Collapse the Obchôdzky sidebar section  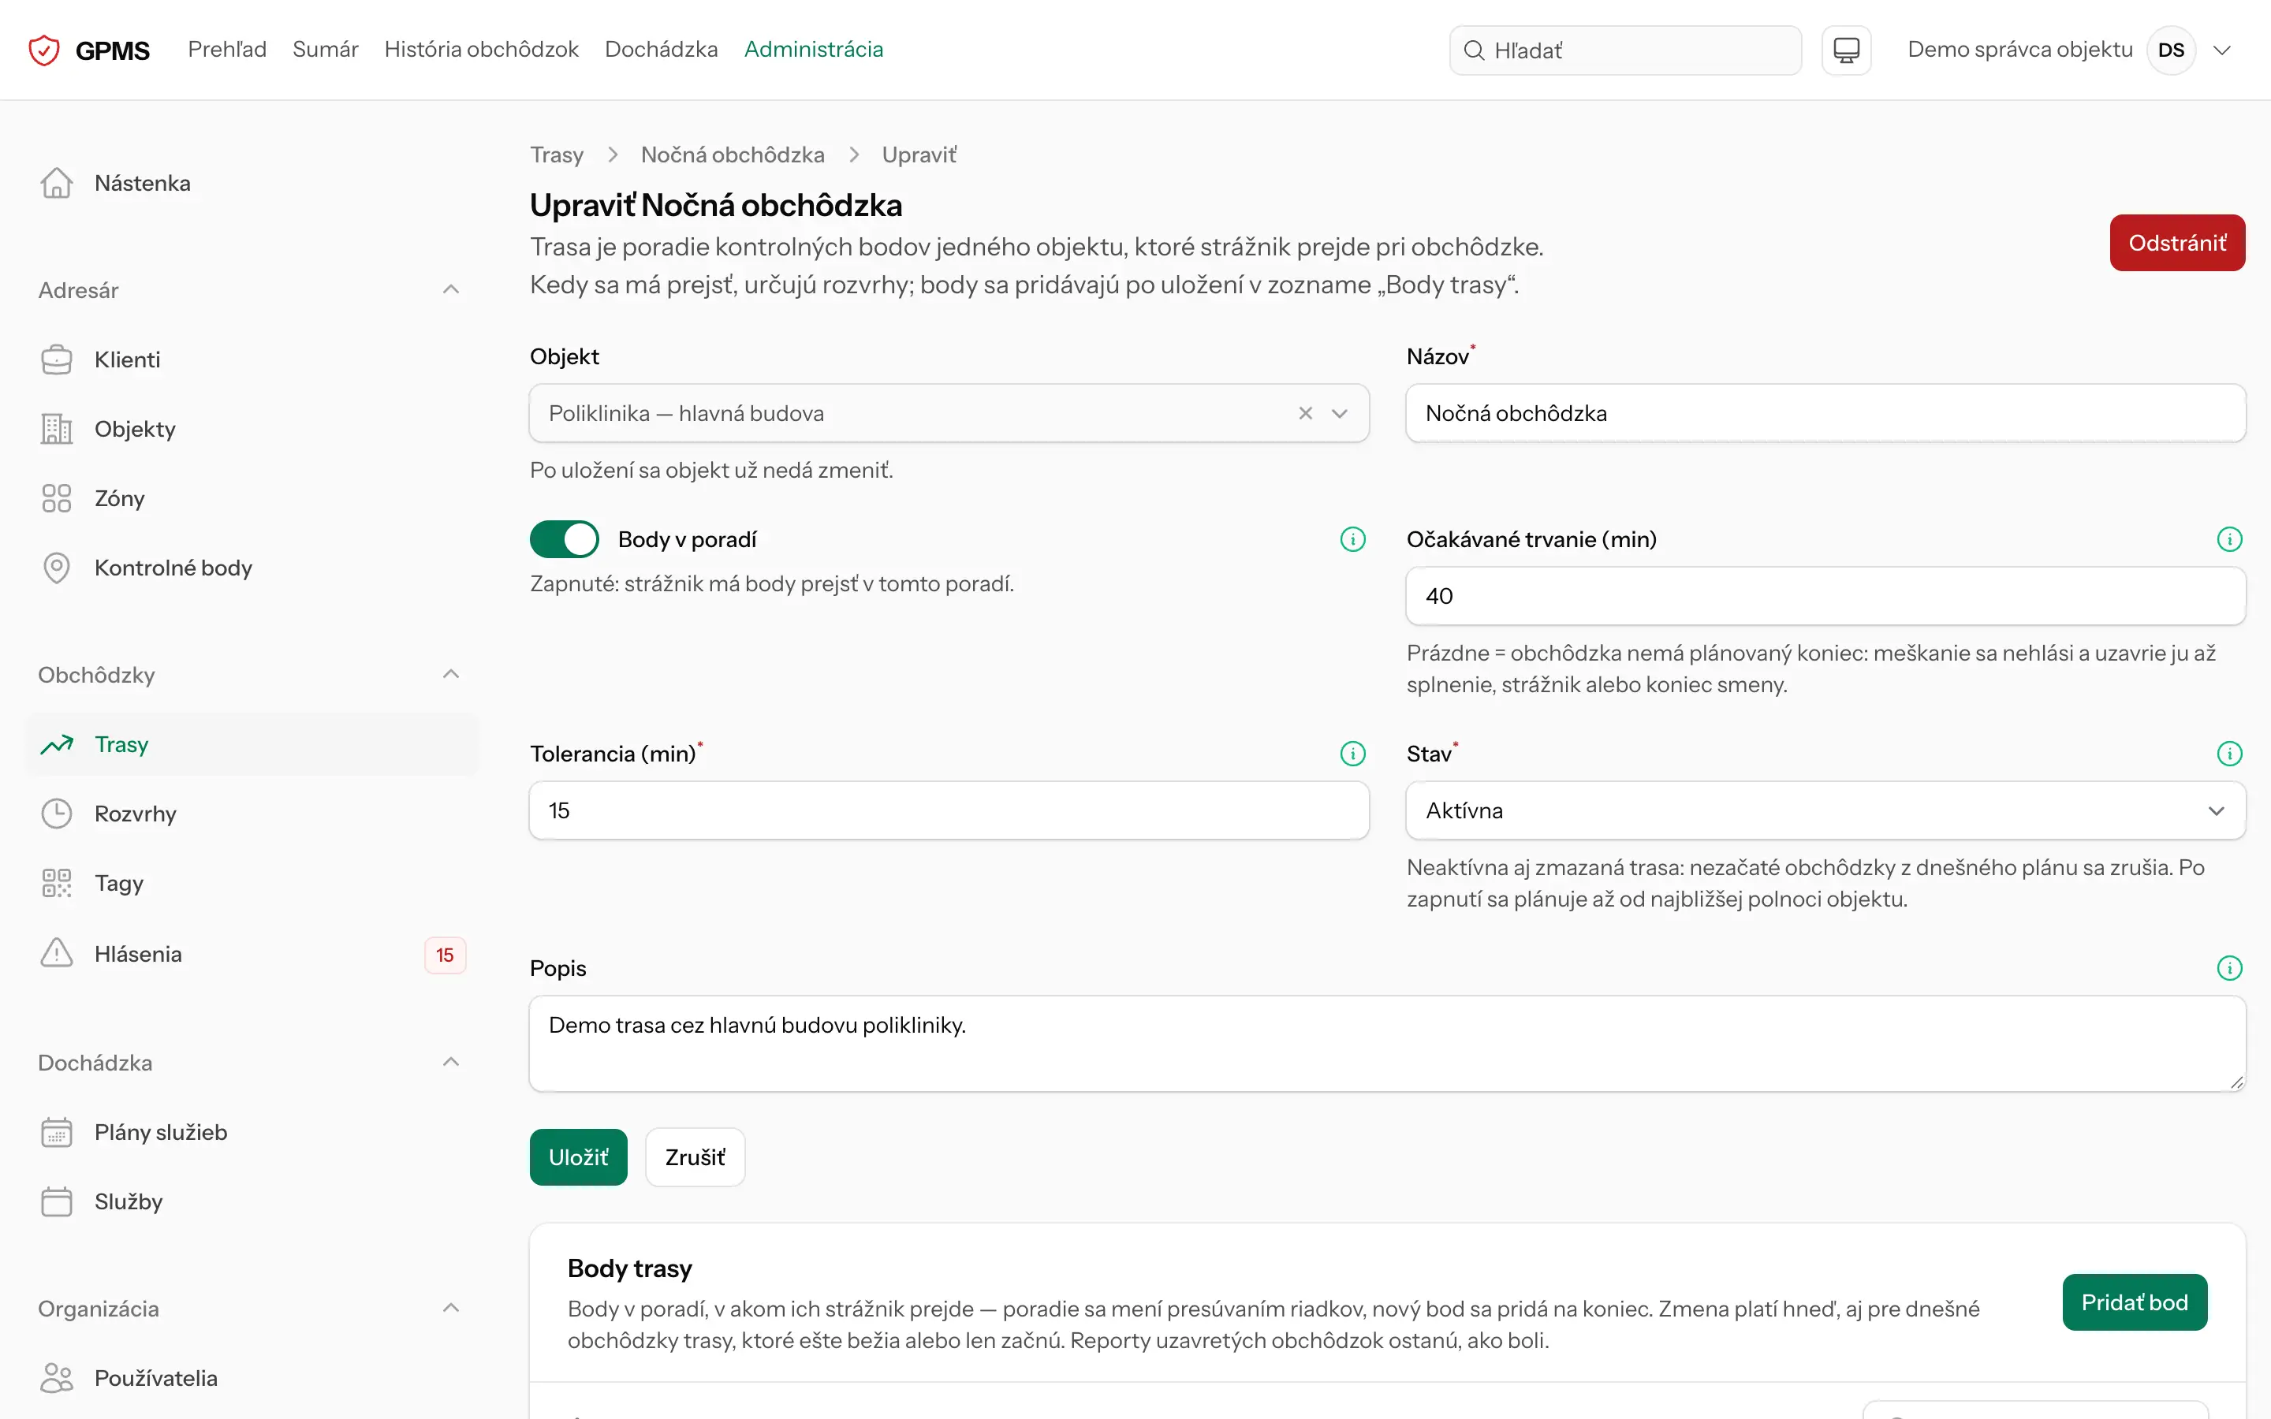(450, 675)
